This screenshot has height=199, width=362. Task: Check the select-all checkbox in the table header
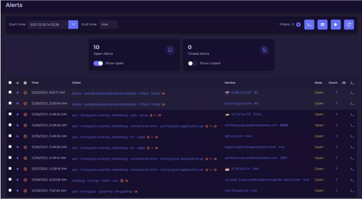click(10, 82)
